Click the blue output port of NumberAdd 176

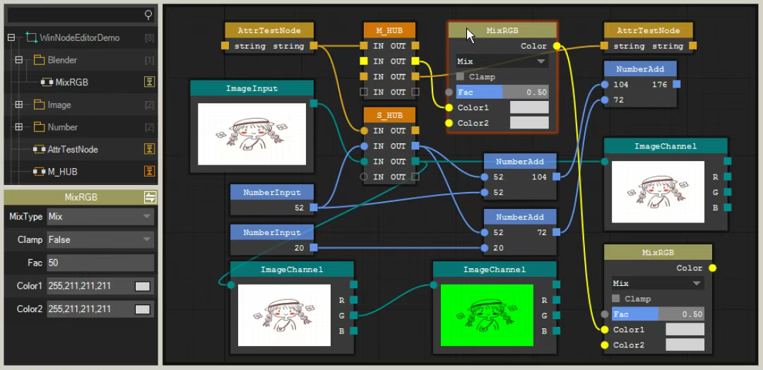point(676,85)
